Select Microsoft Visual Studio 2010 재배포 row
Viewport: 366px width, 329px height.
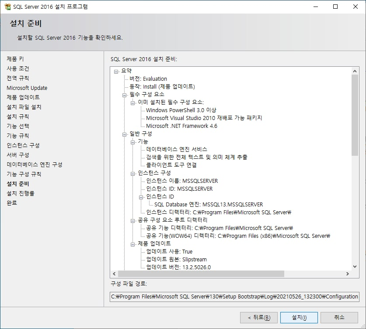[204, 118]
